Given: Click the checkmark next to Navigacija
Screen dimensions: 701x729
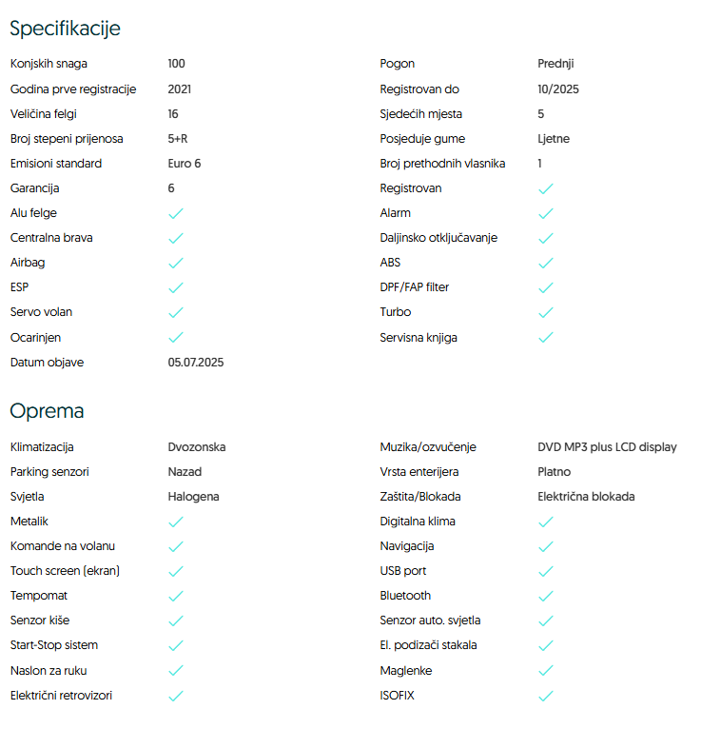Looking at the screenshot, I should [545, 546].
